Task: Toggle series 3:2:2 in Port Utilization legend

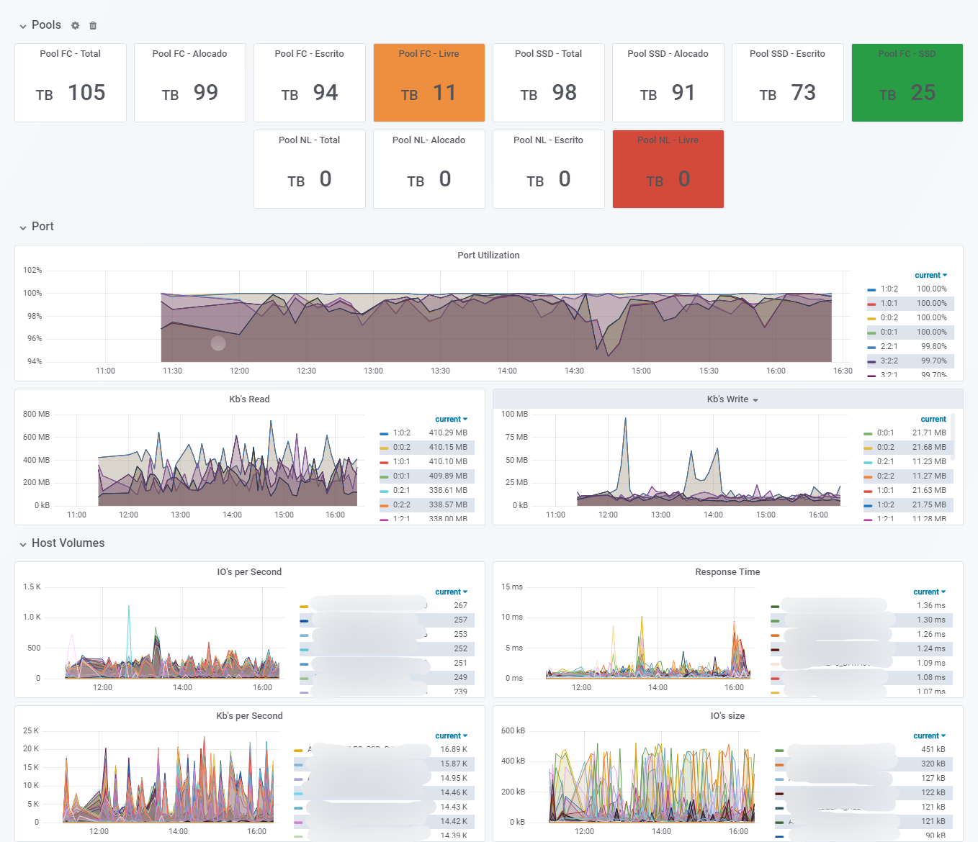Action: [x=889, y=361]
